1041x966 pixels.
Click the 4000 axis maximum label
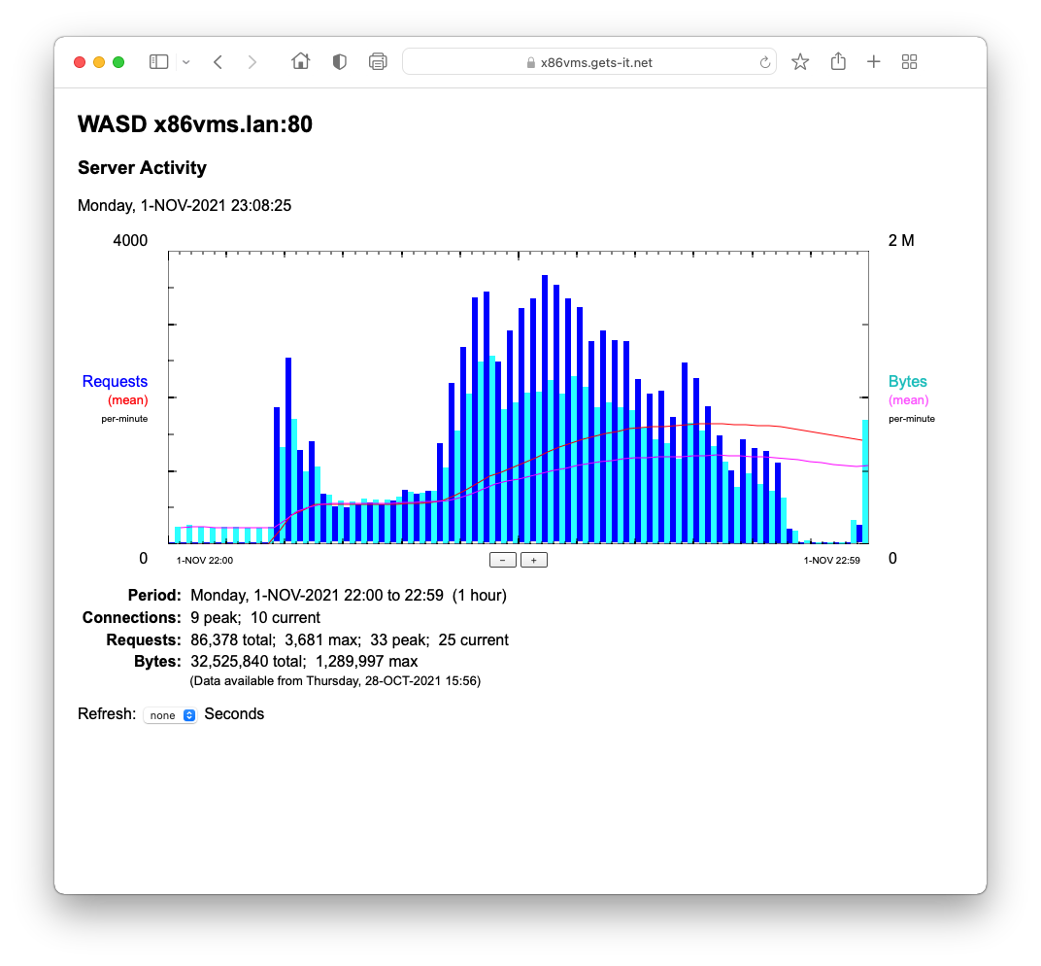click(x=130, y=240)
